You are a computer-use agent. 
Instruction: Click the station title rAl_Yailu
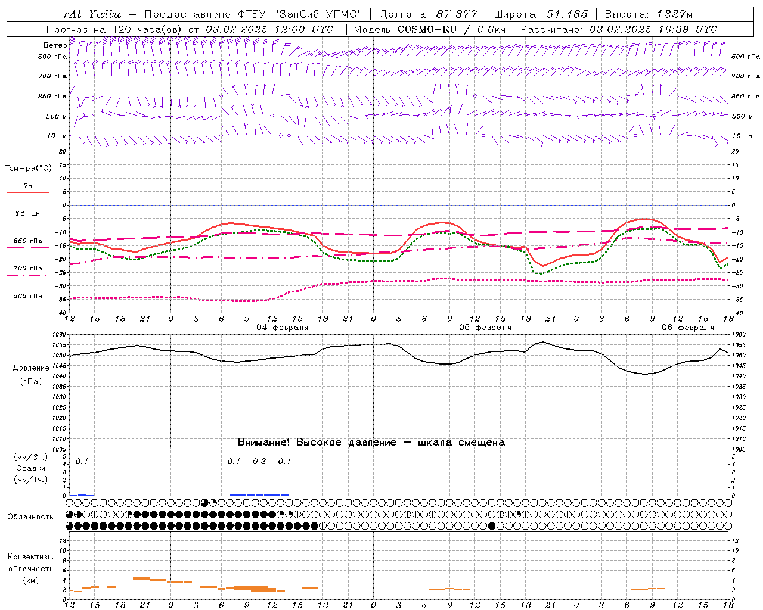[x=92, y=14]
